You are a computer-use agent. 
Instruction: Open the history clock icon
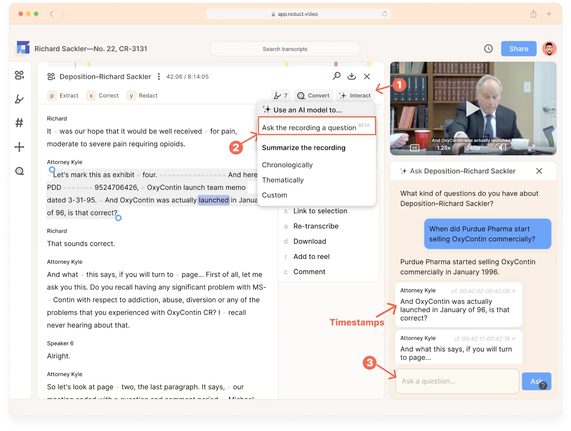coord(488,49)
